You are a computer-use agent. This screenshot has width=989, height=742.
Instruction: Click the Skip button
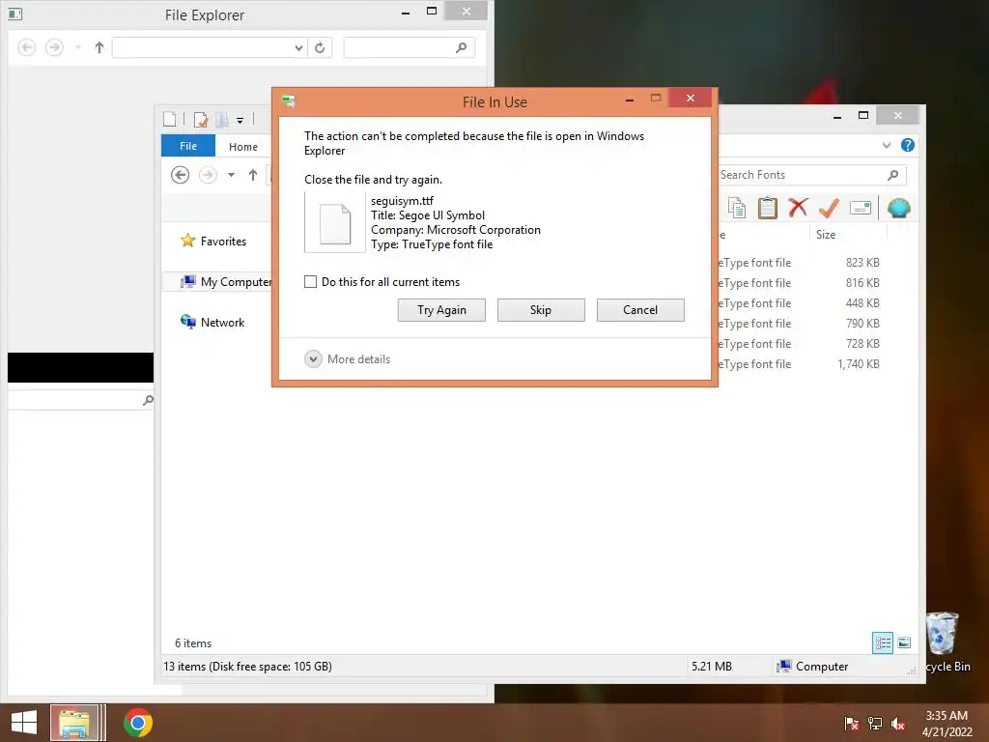pos(541,310)
